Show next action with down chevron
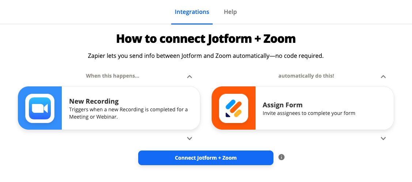The width and height of the screenshot is (412, 182). pos(383,138)
